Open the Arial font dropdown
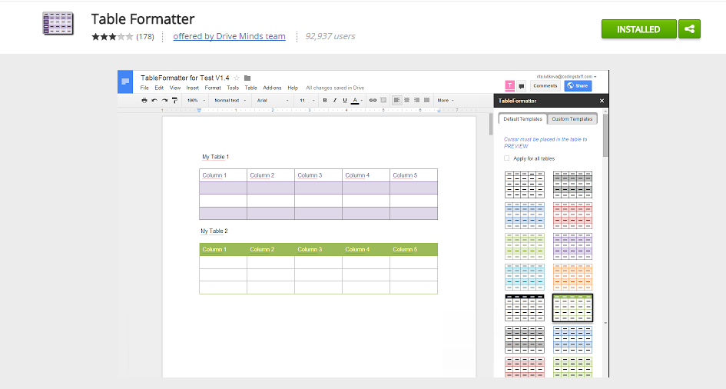The width and height of the screenshot is (726, 389). tap(273, 100)
